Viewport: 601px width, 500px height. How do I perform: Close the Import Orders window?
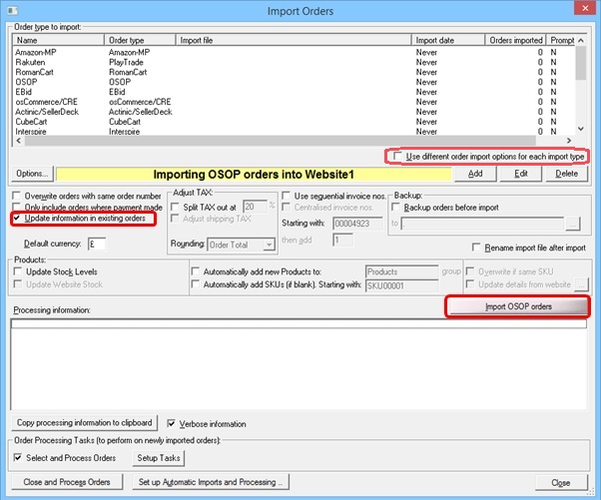[585, 8]
